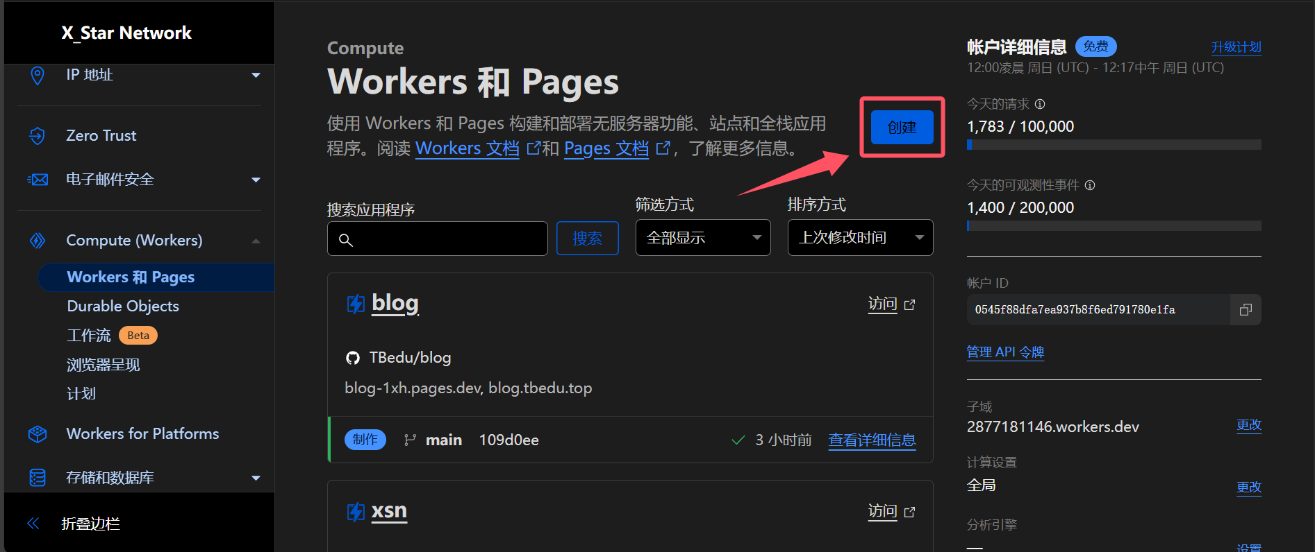This screenshot has width=1315, height=552.
Task: Click the xsn project lightning icon
Action: pyautogui.click(x=356, y=512)
